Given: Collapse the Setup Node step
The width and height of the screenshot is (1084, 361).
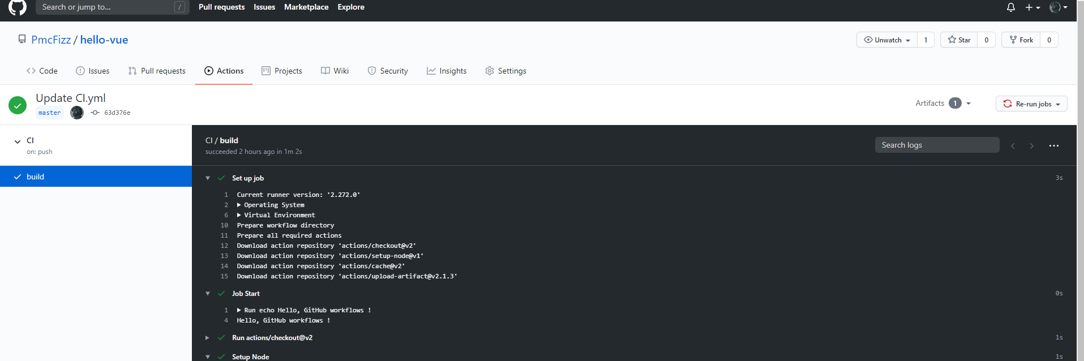Looking at the screenshot, I should pos(208,357).
